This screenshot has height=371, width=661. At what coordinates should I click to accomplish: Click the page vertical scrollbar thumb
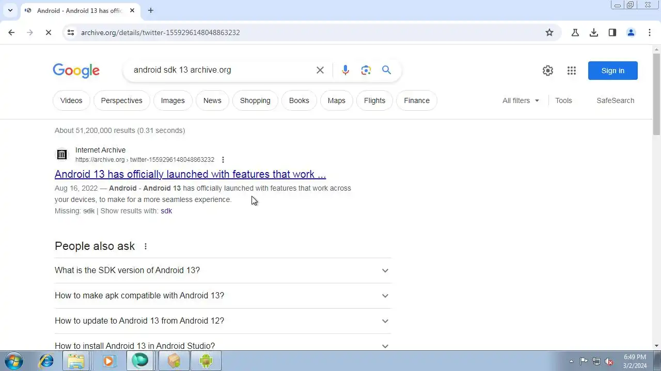[657, 94]
